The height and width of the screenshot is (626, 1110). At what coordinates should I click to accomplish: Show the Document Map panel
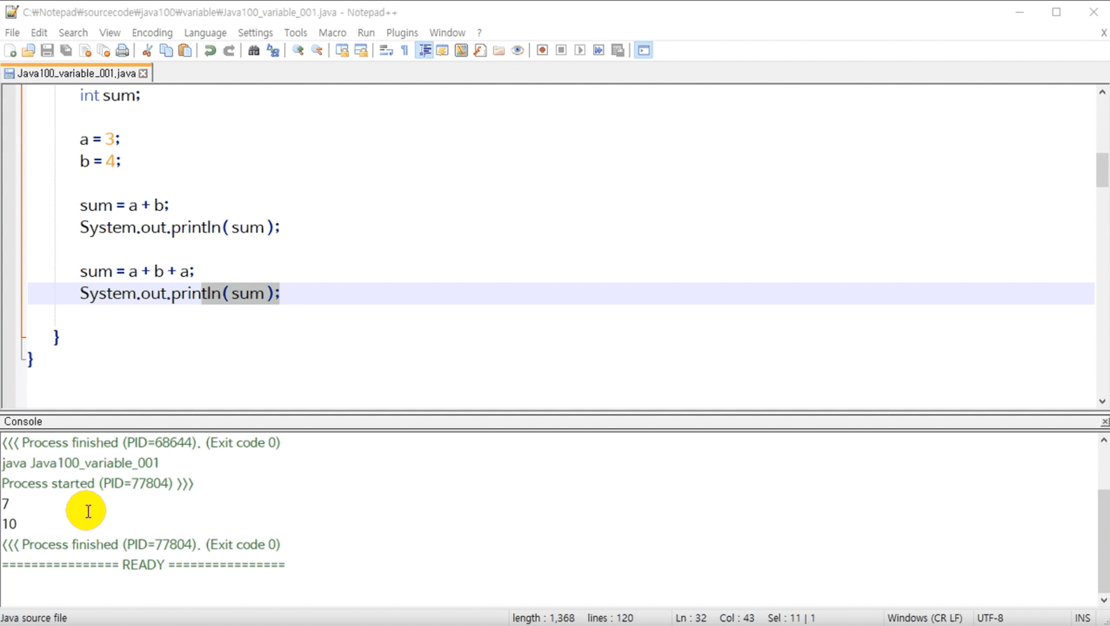click(461, 50)
